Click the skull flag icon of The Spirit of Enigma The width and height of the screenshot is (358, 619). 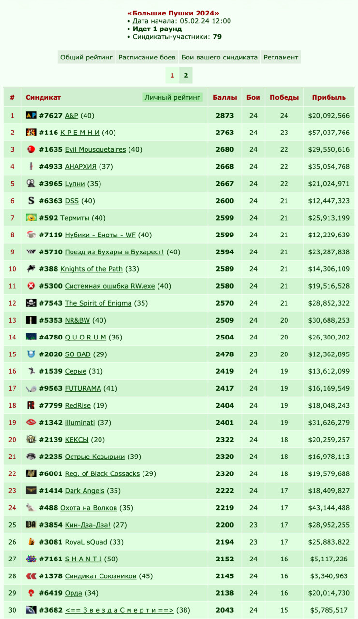coord(31,303)
